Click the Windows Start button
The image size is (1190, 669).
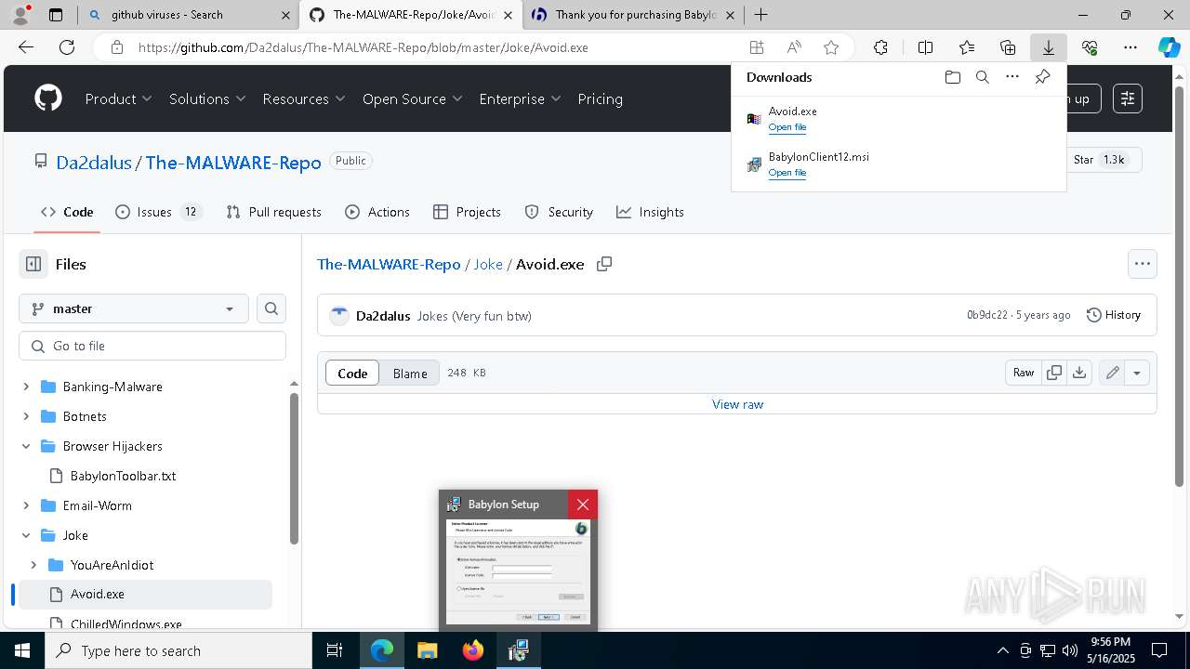pos(22,650)
